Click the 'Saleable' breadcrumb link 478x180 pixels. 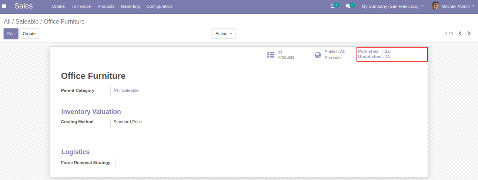[x=27, y=22]
